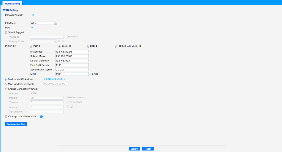The image size is (282, 152).
Task: Choose the Static IP radio button
Action: 60,47
